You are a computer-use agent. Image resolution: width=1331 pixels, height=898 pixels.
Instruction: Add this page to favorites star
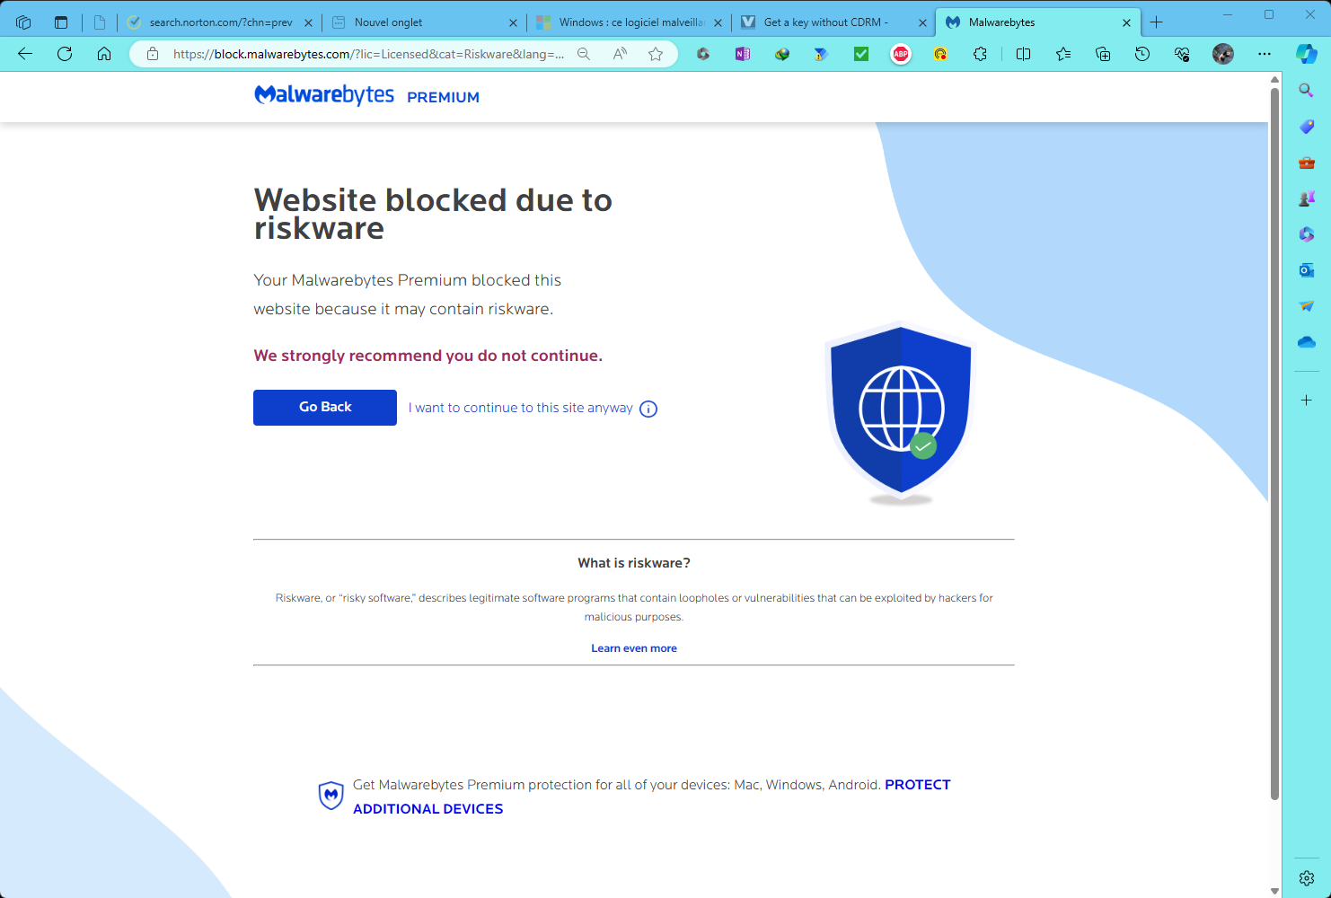[656, 54]
